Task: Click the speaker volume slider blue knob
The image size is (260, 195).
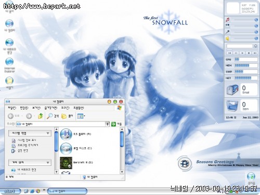Action: 256,38
